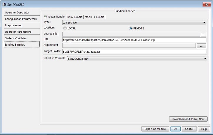Screen dimensions: 213x135
Task: Go to Configuration Parameters section
Action: pyautogui.click(x=21, y=19)
